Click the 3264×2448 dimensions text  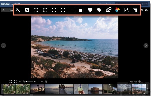[133, 81]
